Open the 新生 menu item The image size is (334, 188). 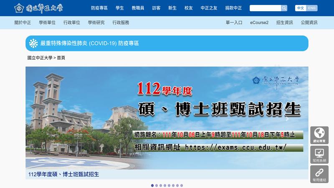pyautogui.click(x=172, y=8)
